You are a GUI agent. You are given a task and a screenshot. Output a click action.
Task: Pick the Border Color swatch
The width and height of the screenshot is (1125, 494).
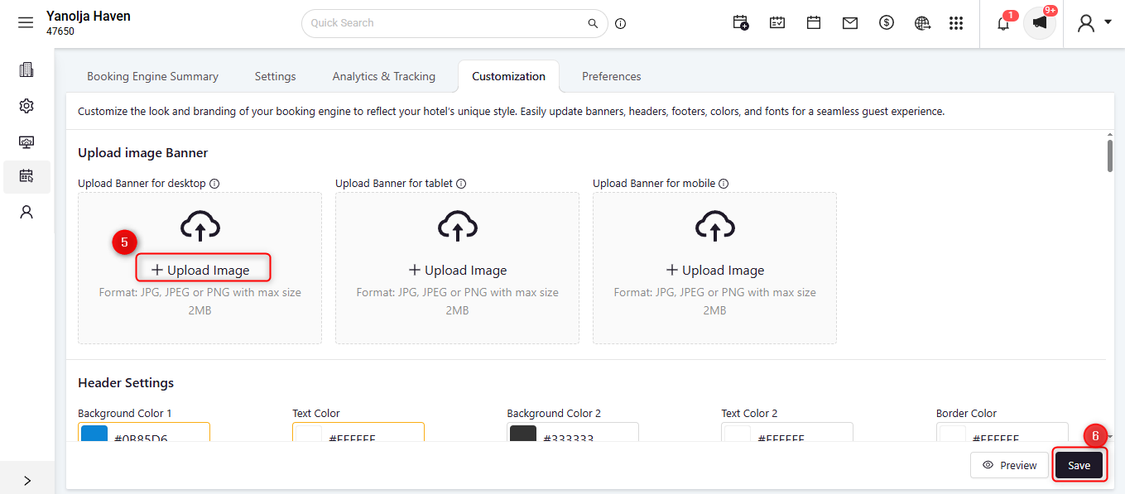point(953,434)
